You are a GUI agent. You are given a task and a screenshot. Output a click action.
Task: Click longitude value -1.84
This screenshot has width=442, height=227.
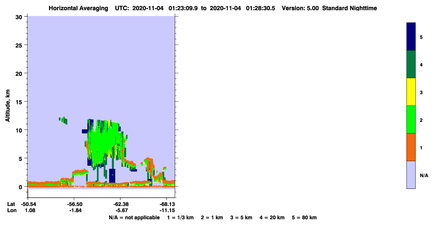pyautogui.click(x=75, y=210)
